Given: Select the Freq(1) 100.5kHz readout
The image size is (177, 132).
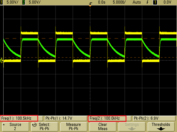Looking at the screenshot, I should pyautogui.click(x=19, y=118).
